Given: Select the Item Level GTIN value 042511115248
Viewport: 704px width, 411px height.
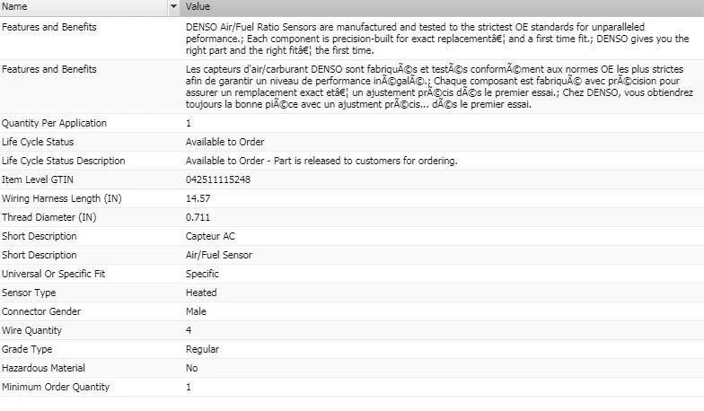Looking at the screenshot, I should click(x=218, y=179).
